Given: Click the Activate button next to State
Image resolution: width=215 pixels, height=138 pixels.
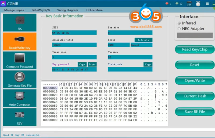Looking at the screenshot, I should 143,40.
